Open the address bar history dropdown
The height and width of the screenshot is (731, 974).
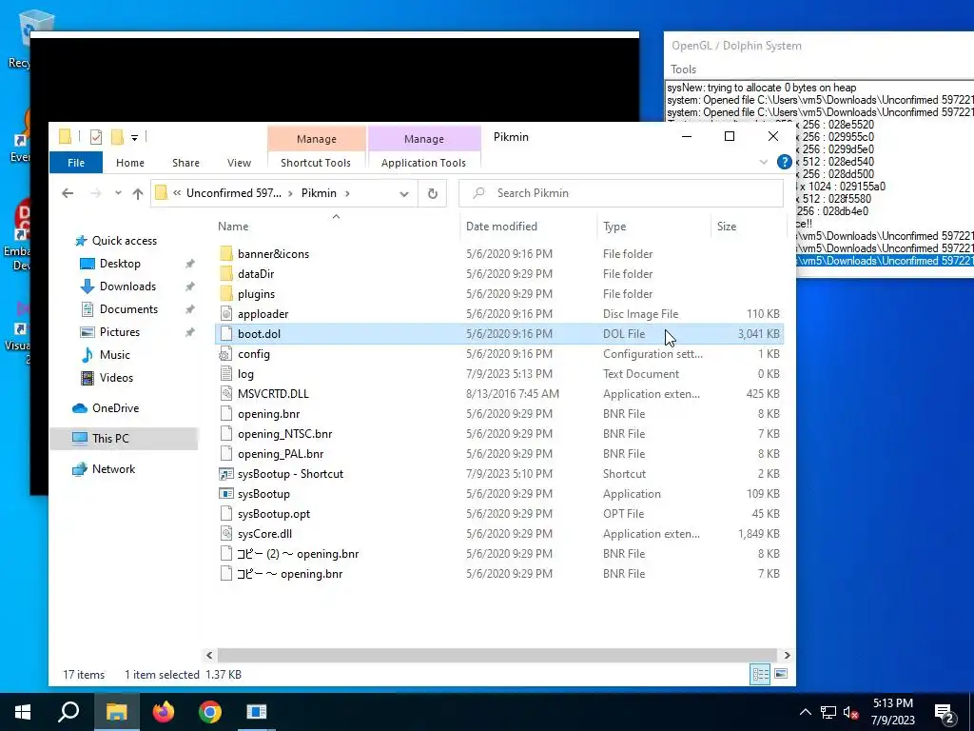pos(403,193)
